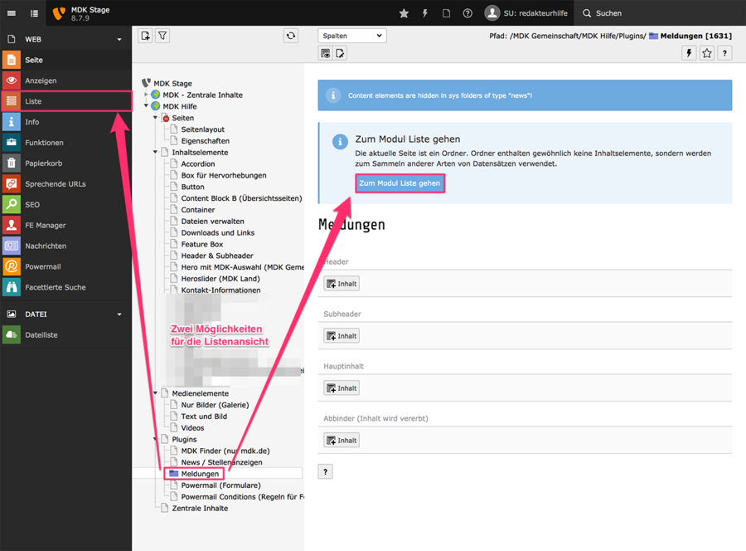
Task: Open the Liste module
Action: (x=66, y=101)
